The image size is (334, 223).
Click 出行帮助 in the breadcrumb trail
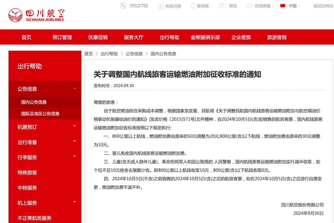(x=109, y=54)
